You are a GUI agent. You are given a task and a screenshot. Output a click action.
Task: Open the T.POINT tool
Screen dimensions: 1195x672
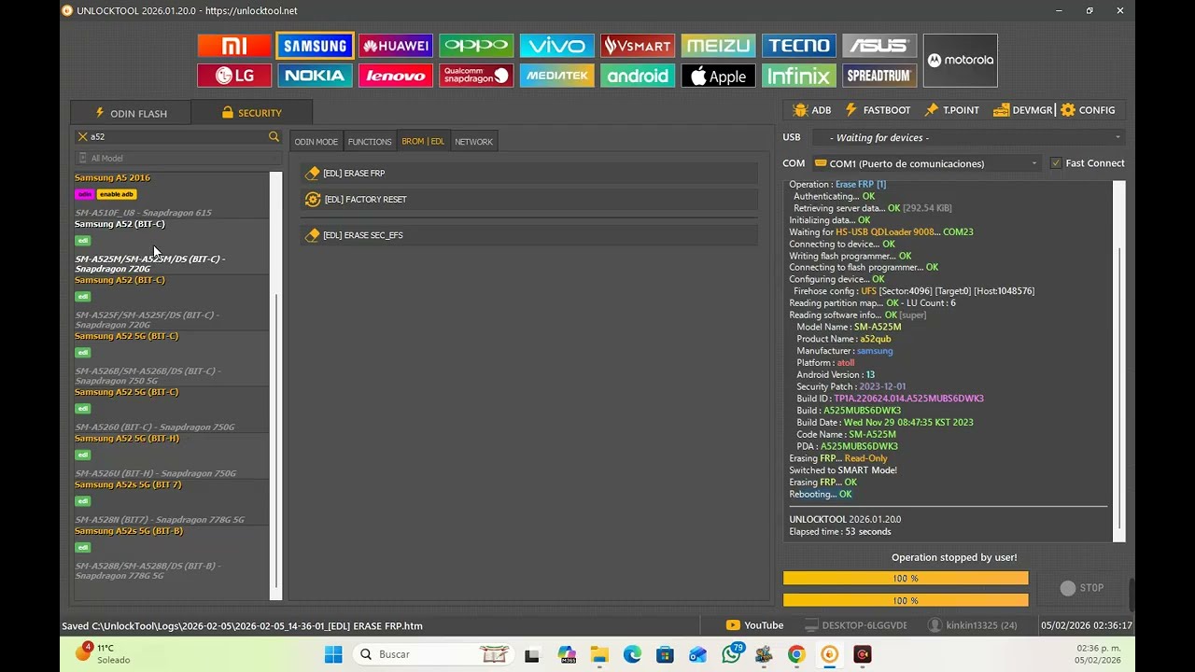[x=951, y=110]
